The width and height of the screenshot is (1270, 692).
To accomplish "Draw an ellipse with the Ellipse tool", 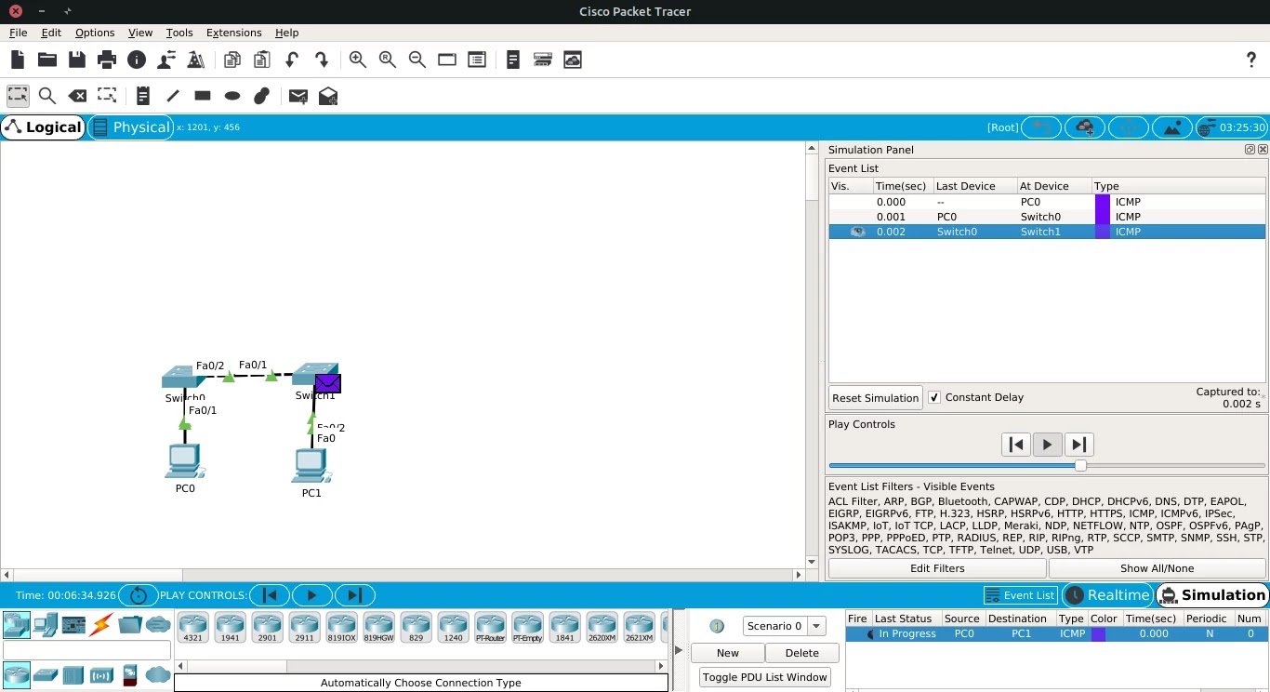I will (x=232, y=96).
